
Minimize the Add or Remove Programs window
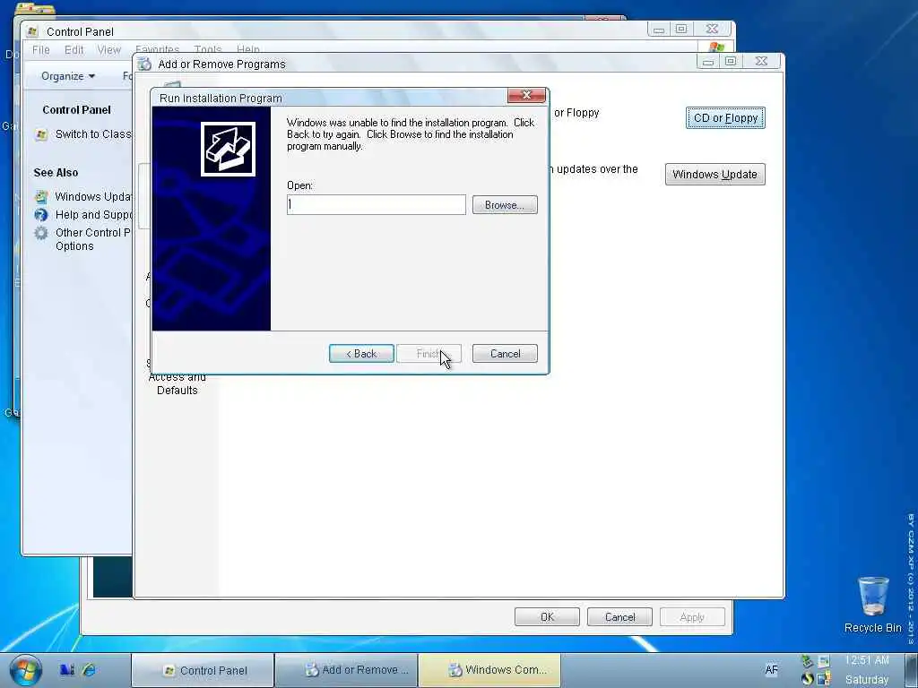pyautogui.click(x=708, y=61)
